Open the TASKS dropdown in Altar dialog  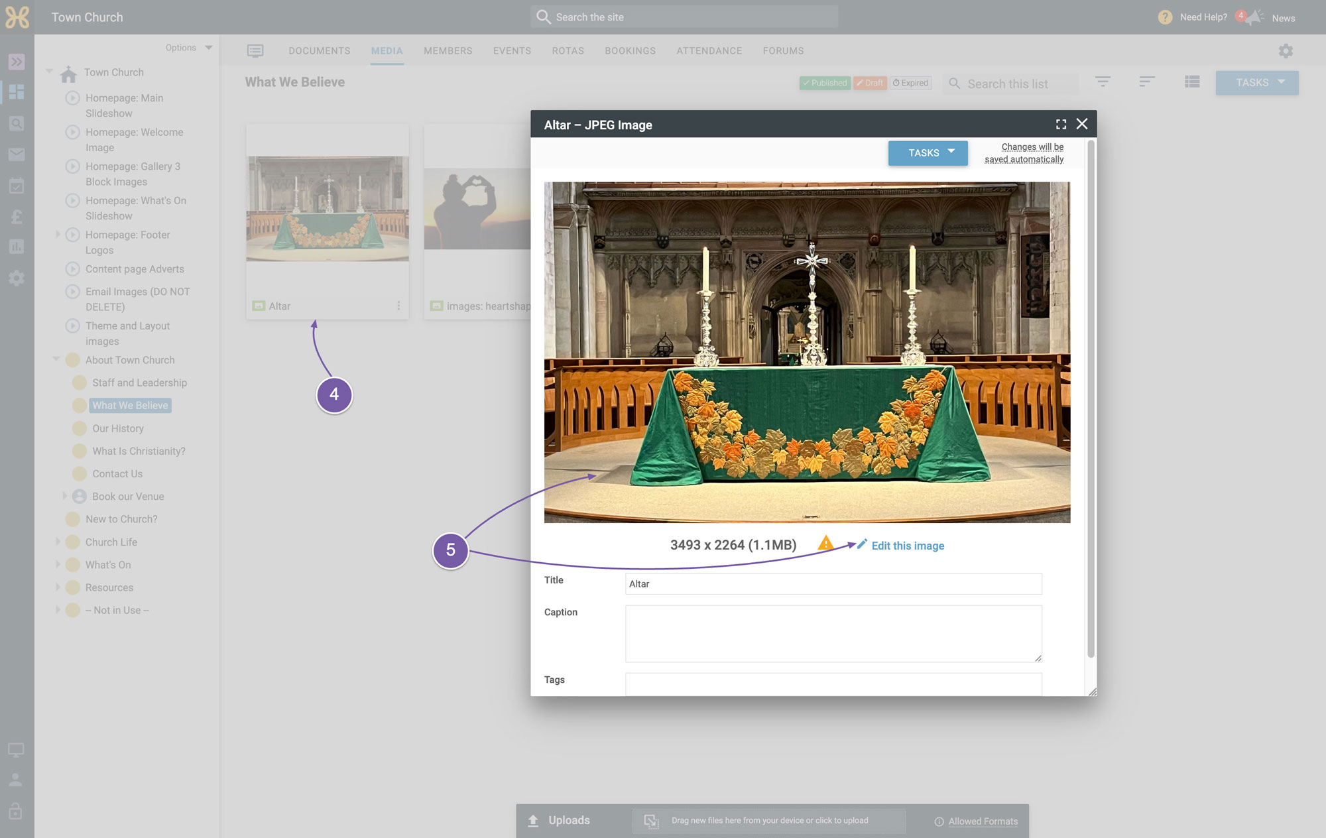coord(928,153)
